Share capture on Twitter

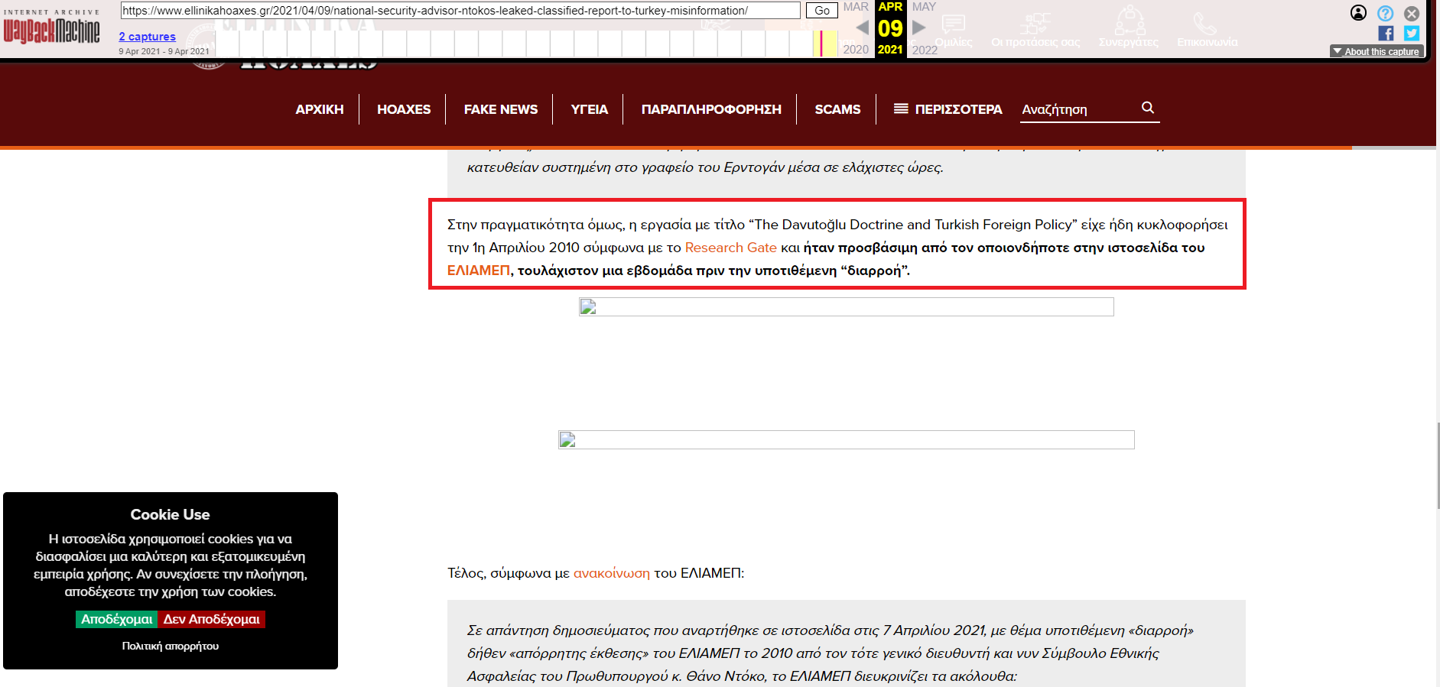(x=1412, y=33)
